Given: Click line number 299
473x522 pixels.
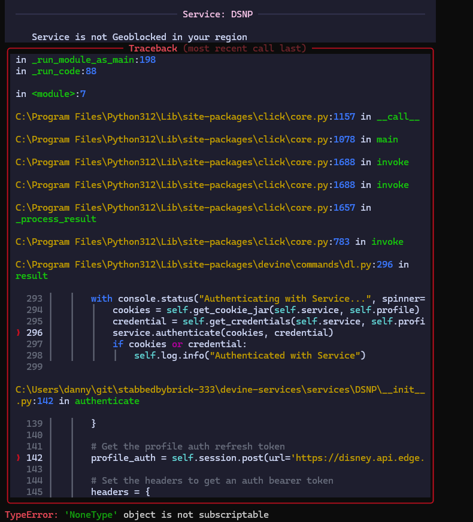Looking at the screenshot, I should 34,367.
